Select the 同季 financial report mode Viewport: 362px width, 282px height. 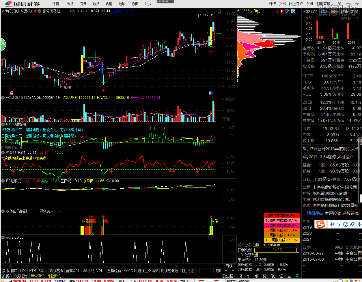[335, 12]
